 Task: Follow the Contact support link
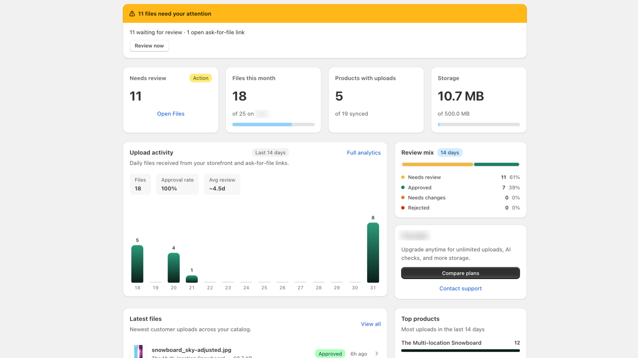point(461,288)
